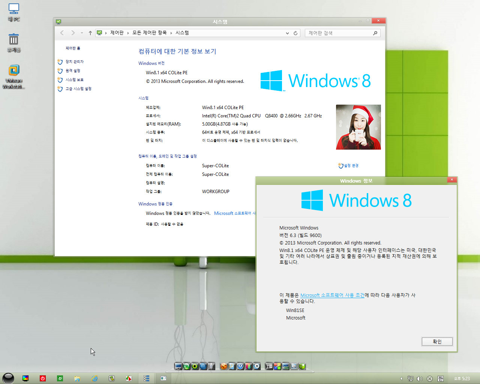Open the green sphere dock icon
The image size is (480, 384).
pos(302,366)
